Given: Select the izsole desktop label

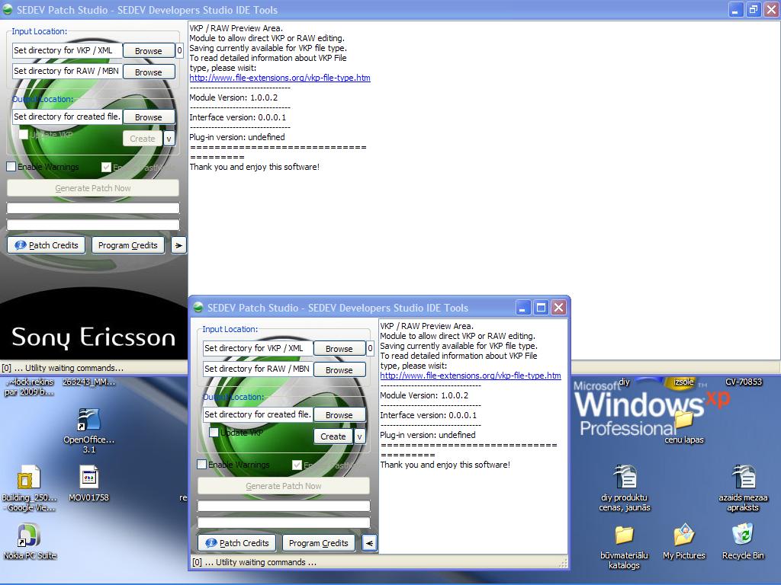Looking at the screenshot, I should point(683,382).
